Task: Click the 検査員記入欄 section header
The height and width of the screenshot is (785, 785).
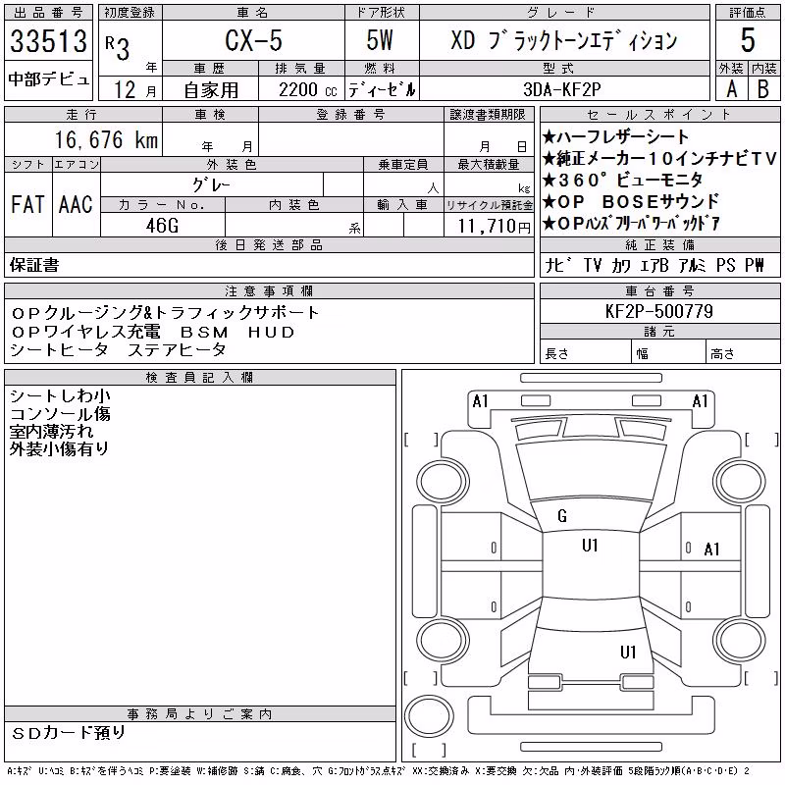Action: point(200,378)
